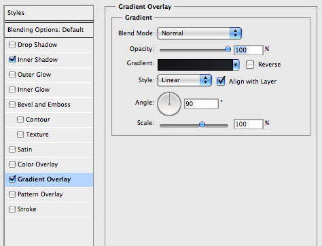Click the Opacity slider handle
Screen dimensions: 322x246
point(228,49)
